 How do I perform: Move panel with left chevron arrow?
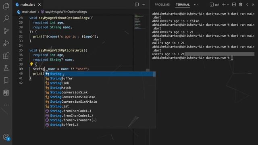tap(247, 4)
